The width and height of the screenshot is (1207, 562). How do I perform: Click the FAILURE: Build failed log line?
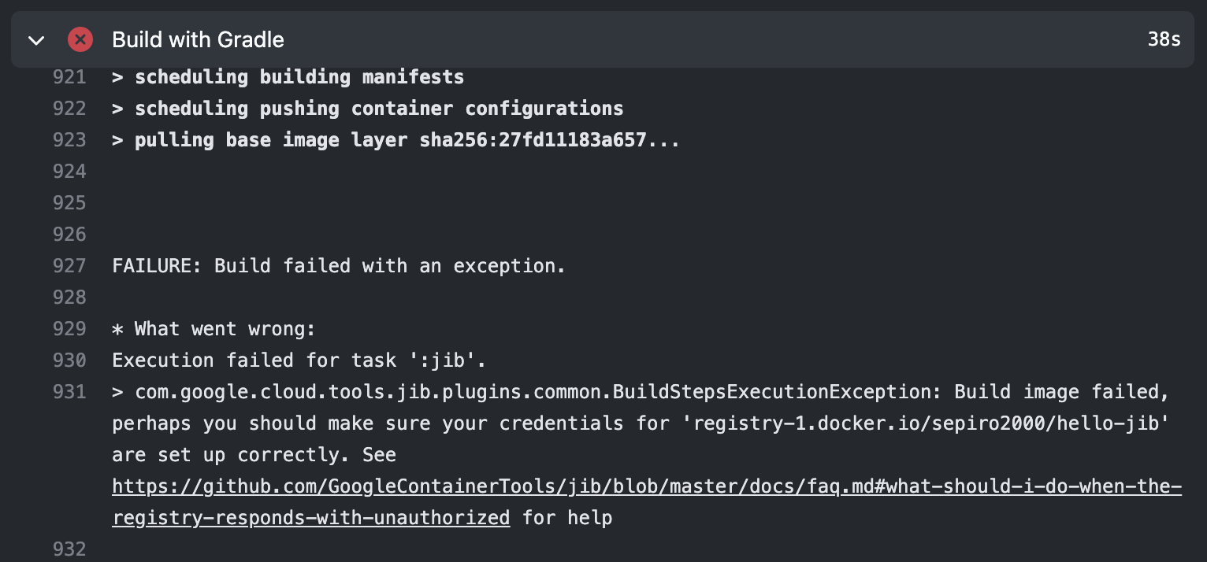pyautogui.click(x=339, y=266)
